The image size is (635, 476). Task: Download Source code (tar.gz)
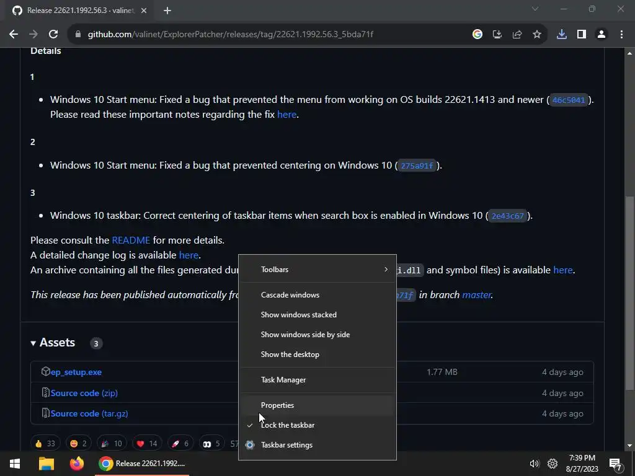(x=89, y=413)
